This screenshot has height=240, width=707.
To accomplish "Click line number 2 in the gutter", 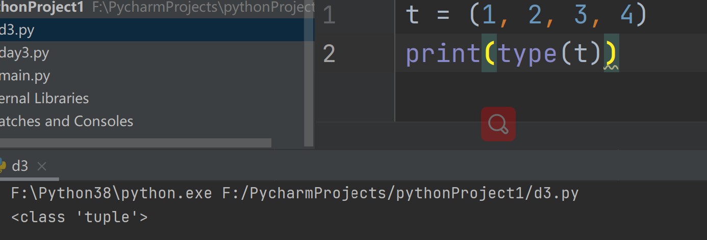I will (x=330, y=53).
